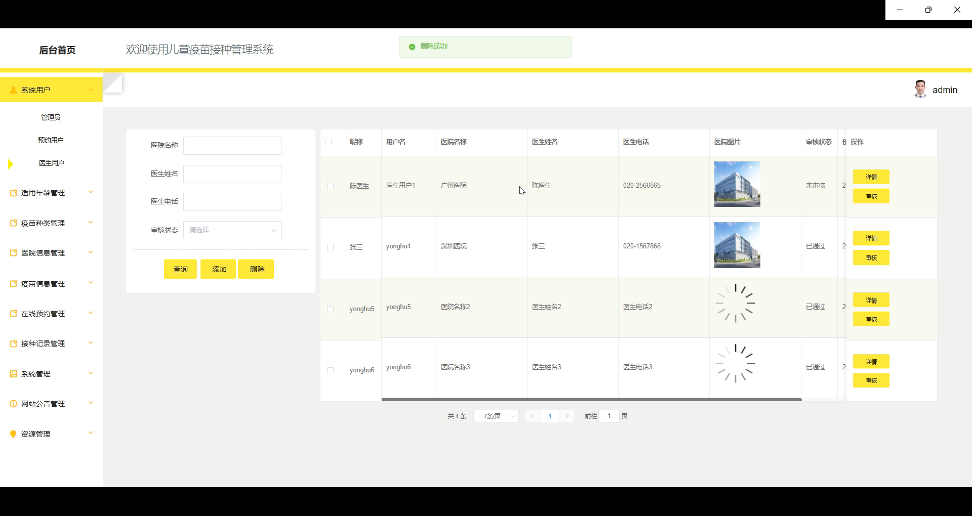The width and height of the screenshot is (972, 516).
Task: Expand the 疫苗种类管理 chevron
Action: point(91,223)
